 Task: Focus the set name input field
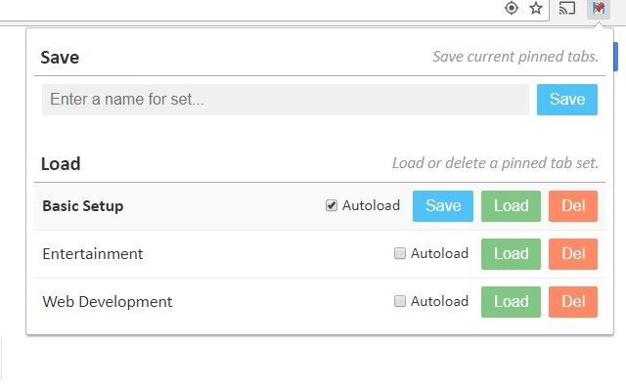click(286, 100)
